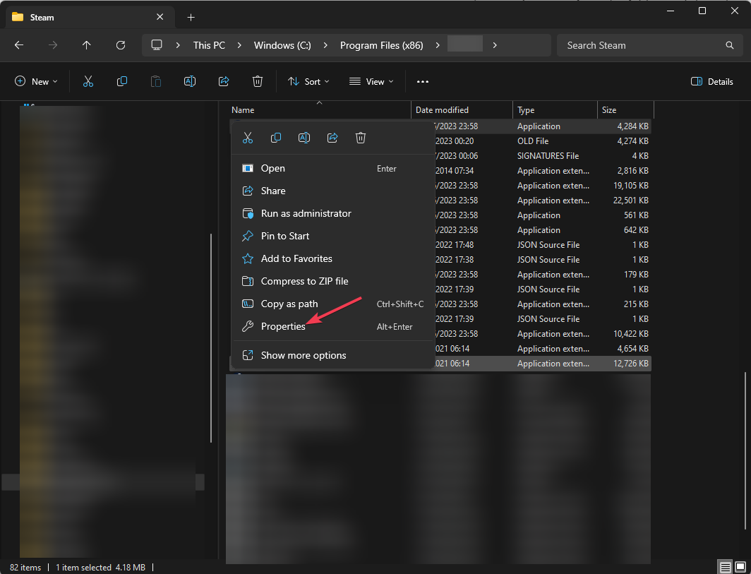Switch to large thumbnails view in the status bar

pos(740,567)
